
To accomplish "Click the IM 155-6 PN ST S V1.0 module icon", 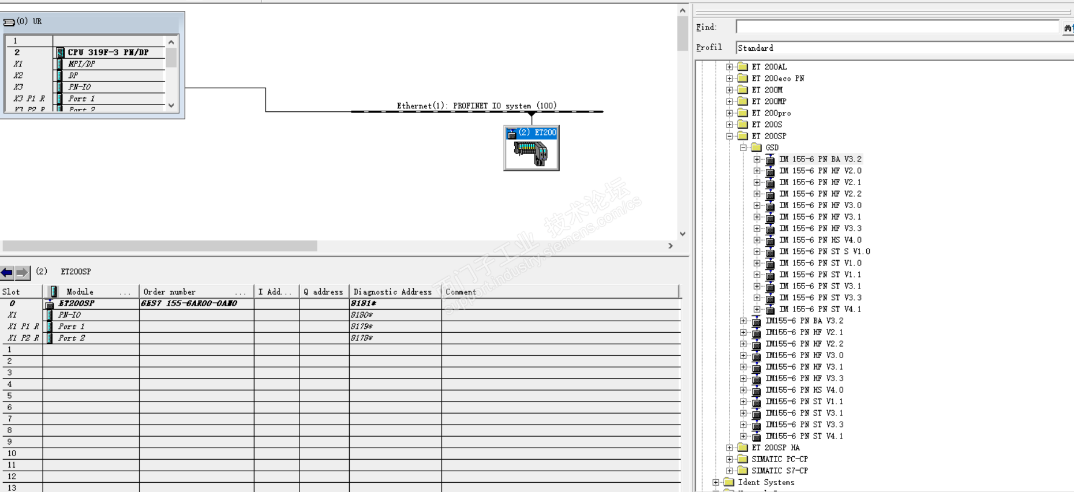I will 770,251.
